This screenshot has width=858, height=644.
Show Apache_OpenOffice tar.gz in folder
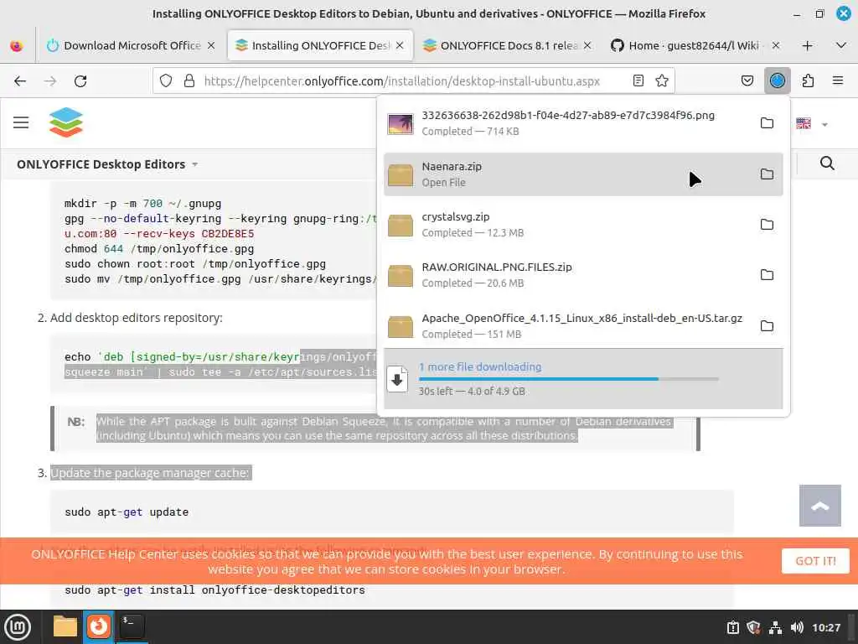point(768,326)
